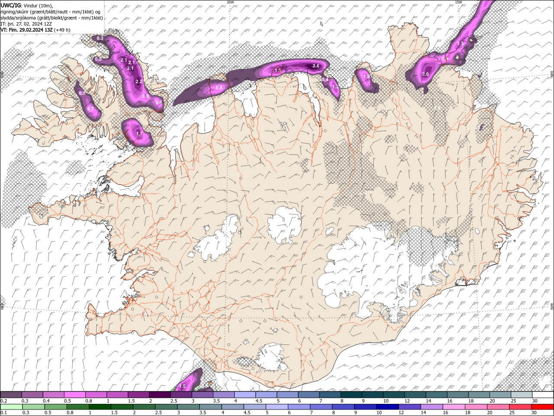Click the 1.8 value off the south coast
The image size is (554, 416).
click(x=182, y=386)
